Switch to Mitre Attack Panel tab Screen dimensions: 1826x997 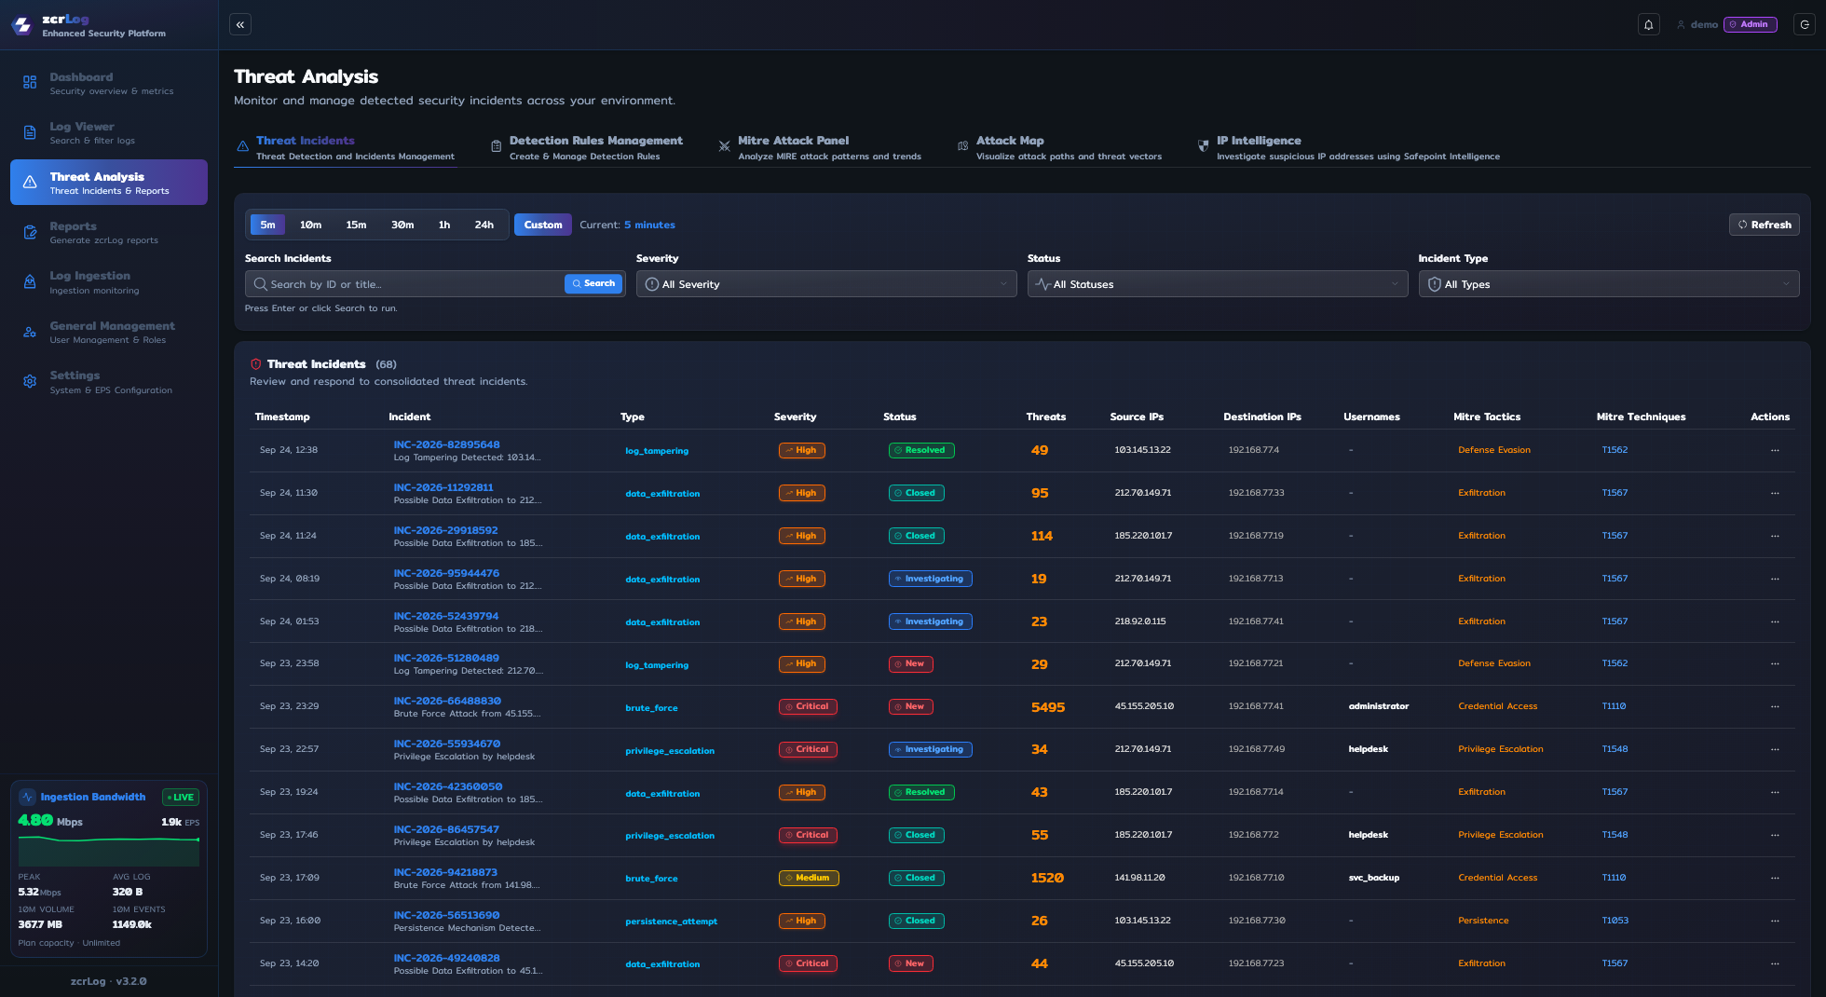(820, 148)
